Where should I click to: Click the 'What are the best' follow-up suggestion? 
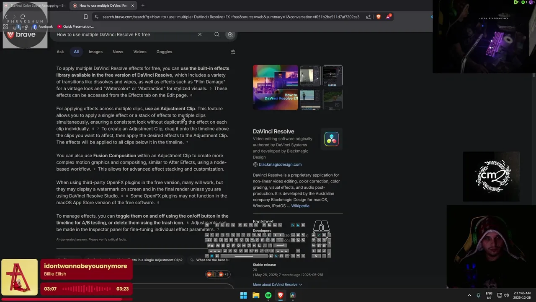pyautogui.click(x=211, y=260)
